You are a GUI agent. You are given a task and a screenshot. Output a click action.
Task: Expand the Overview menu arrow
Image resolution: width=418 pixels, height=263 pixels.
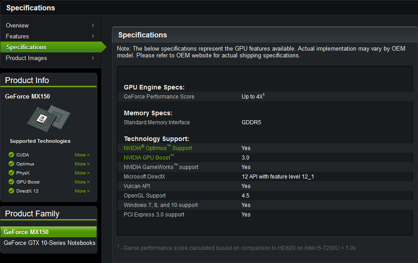click(92, 25)
